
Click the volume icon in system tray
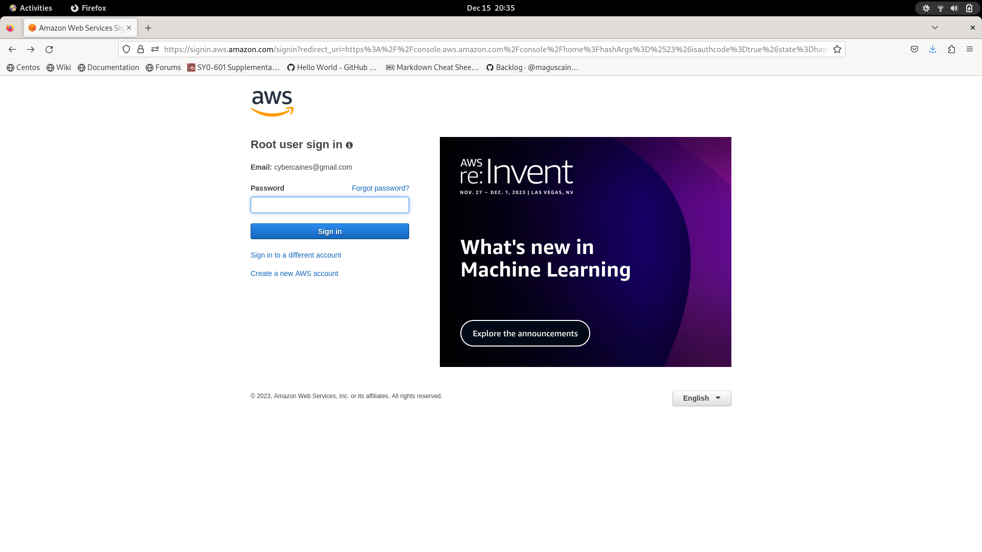coord(954,8)
